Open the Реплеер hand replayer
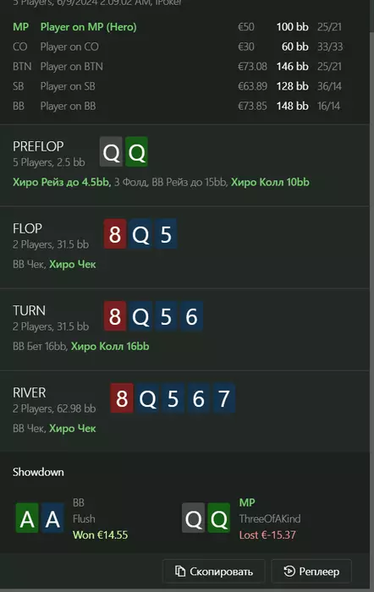The width and height of the screenshot is (374, 592). pyautogui.click(x=311, y=571)
